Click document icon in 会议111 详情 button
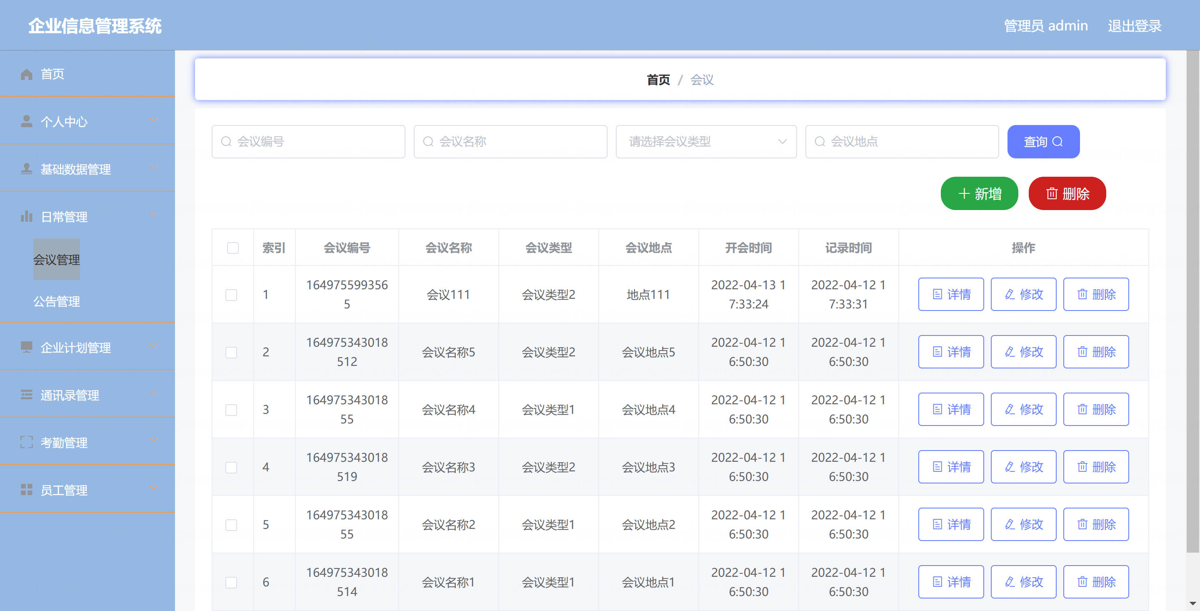 point(938,294)
